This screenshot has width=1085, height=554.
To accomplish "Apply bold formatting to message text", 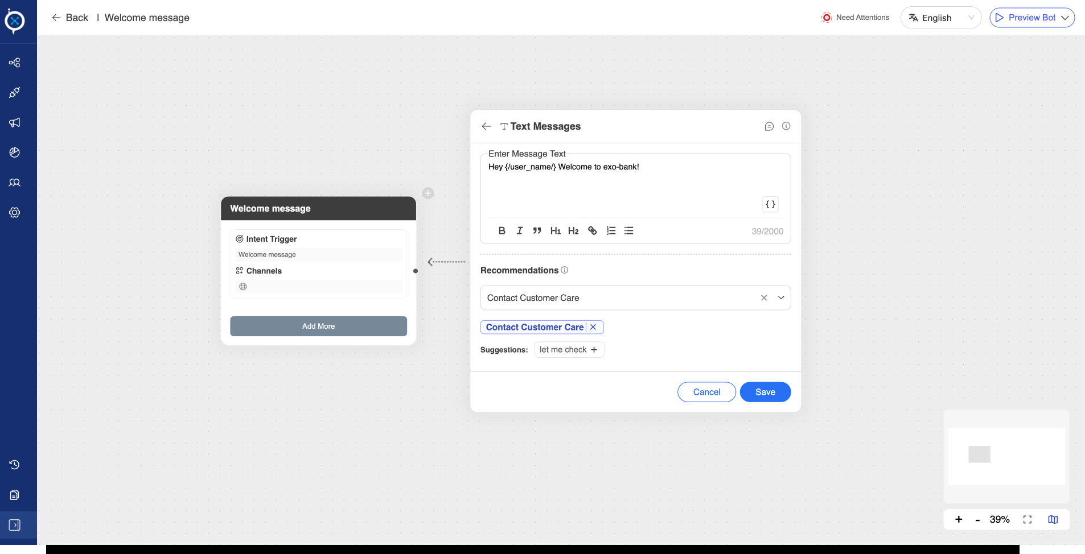I will tap(502, 230).
